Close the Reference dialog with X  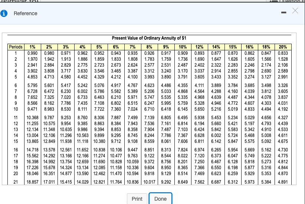click(295, 10)
